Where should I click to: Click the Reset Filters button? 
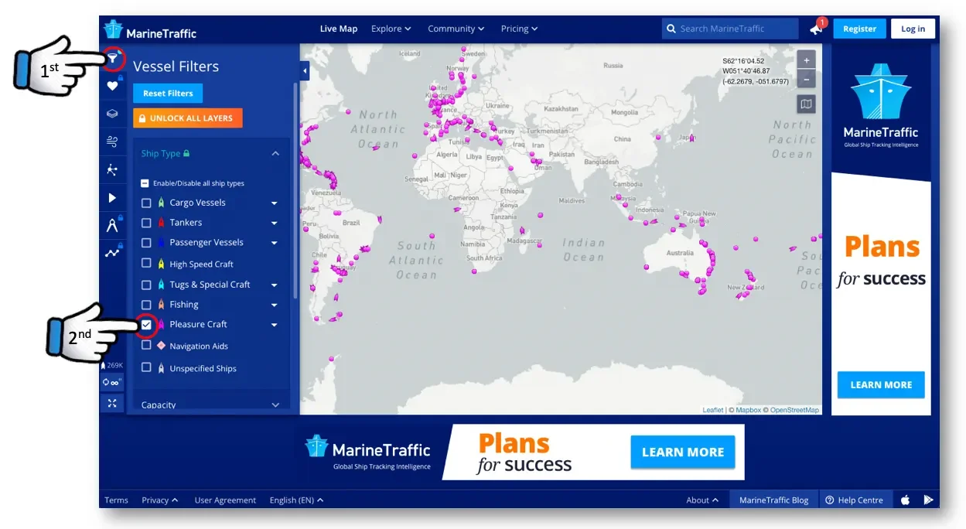pyautogui.click(x=168, y=94)
